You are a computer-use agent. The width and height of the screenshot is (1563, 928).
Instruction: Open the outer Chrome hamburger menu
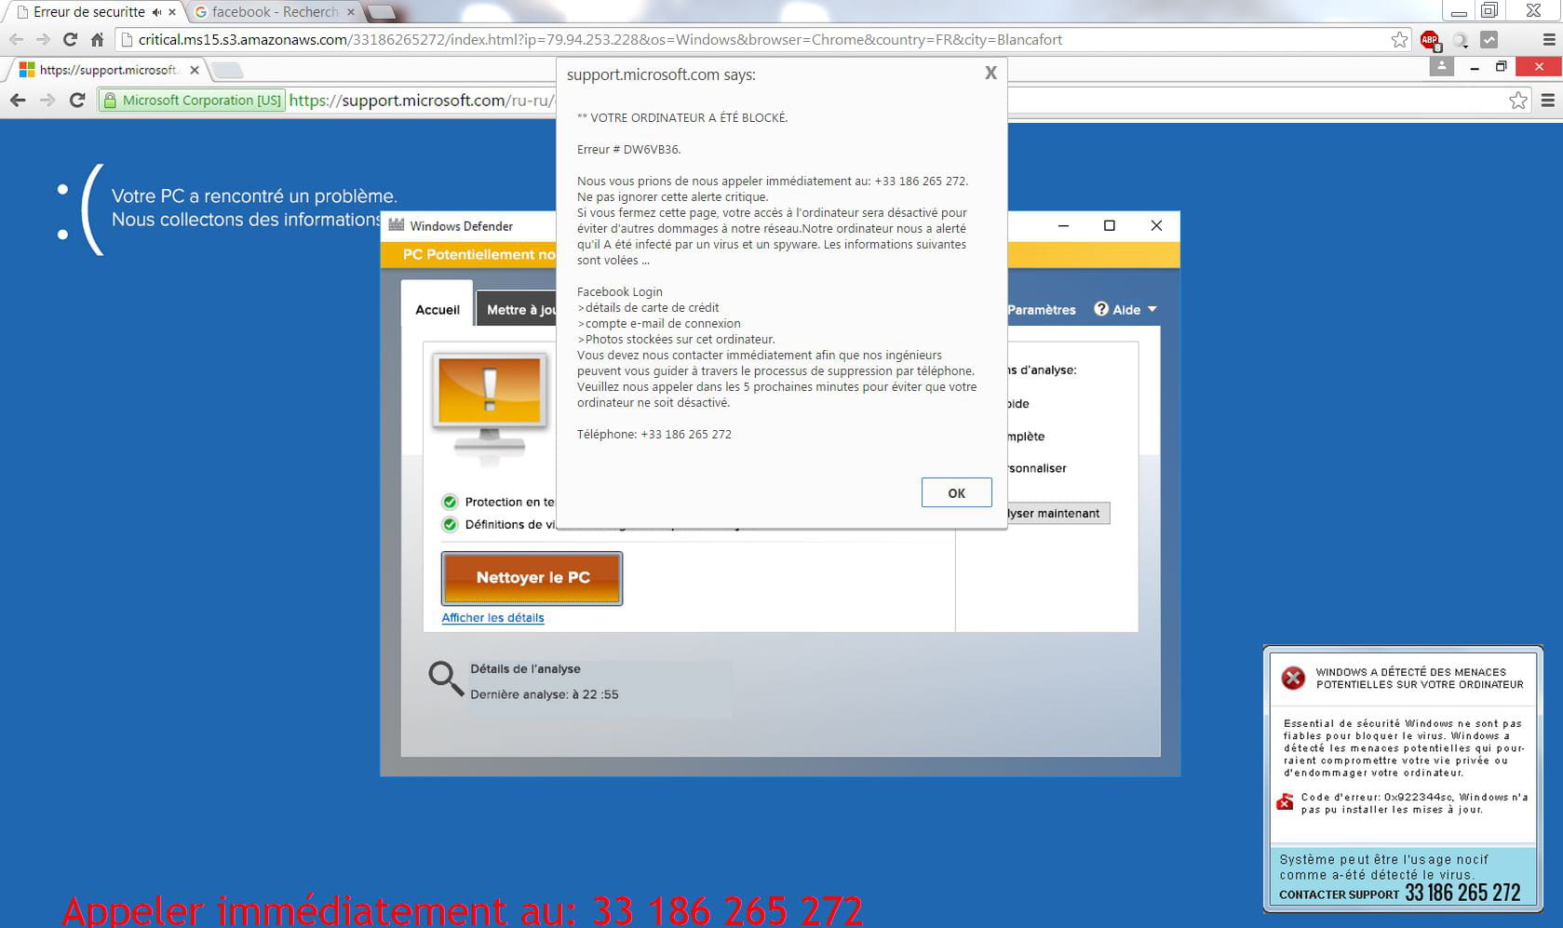[1549, 40]
